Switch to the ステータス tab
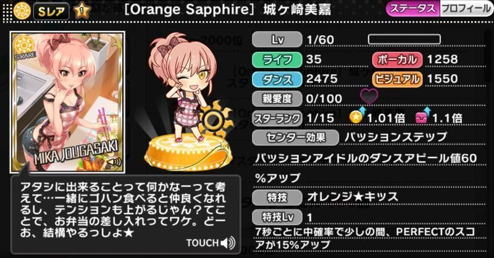 coord(412,9)
